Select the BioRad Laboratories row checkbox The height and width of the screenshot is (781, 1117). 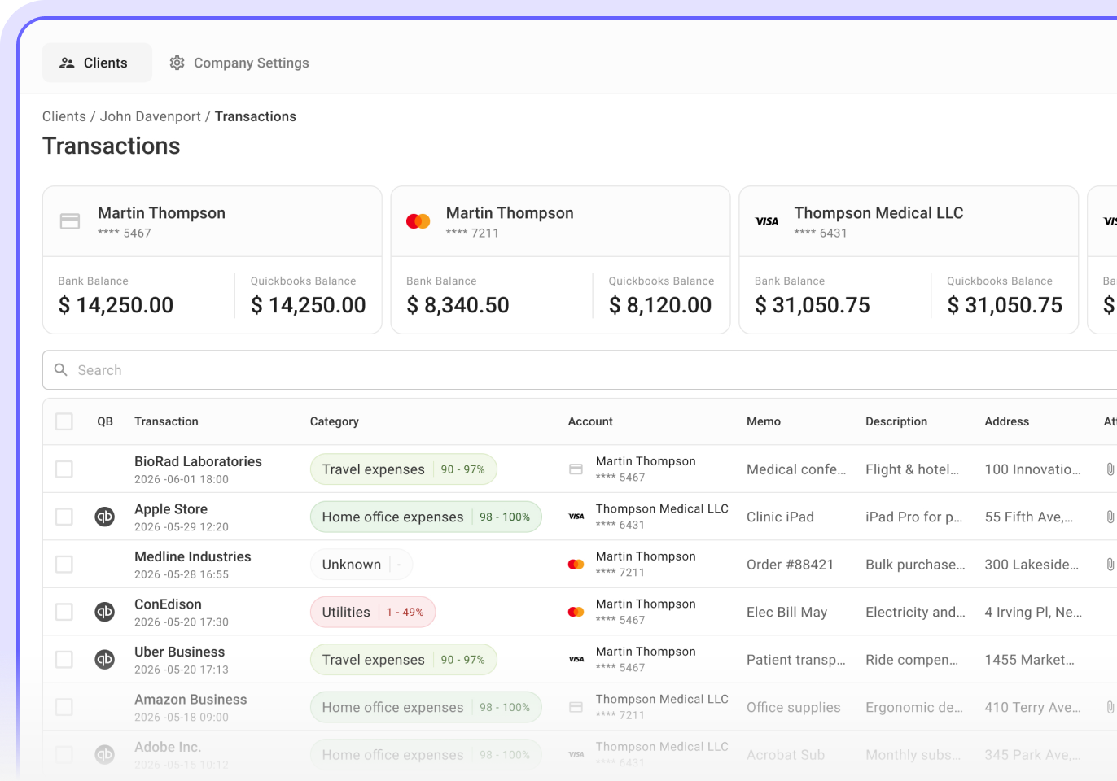click(x=64, y=469)
